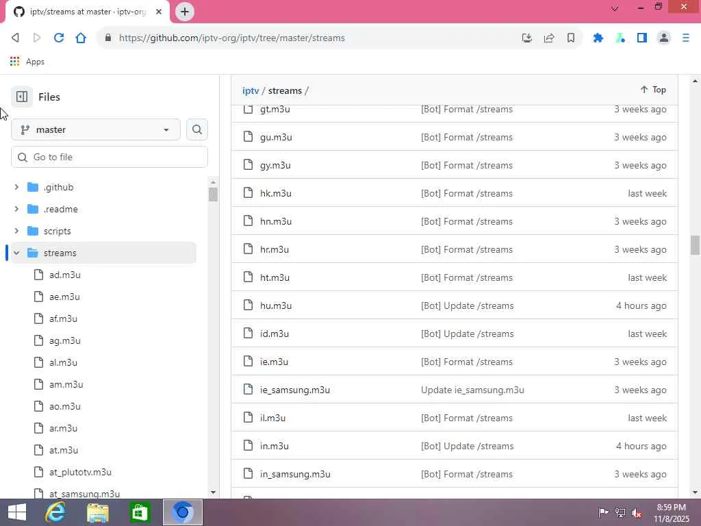Open a new browser tab
The width and height of the screenshot is (701, 526).
[185, 12]
